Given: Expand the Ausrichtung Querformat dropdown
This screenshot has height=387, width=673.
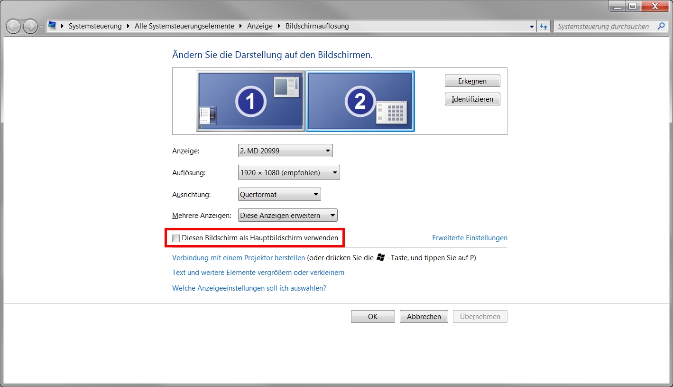Looking at the screenshot, I should pyautogui.click(x=279, y=195).
